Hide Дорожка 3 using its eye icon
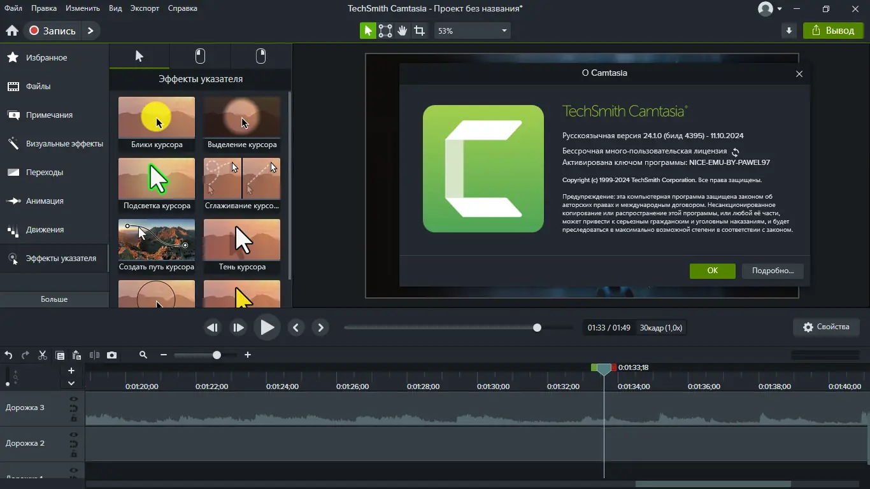Image resolution: width=870 pixels, height=489 pixels. point(74,399)
